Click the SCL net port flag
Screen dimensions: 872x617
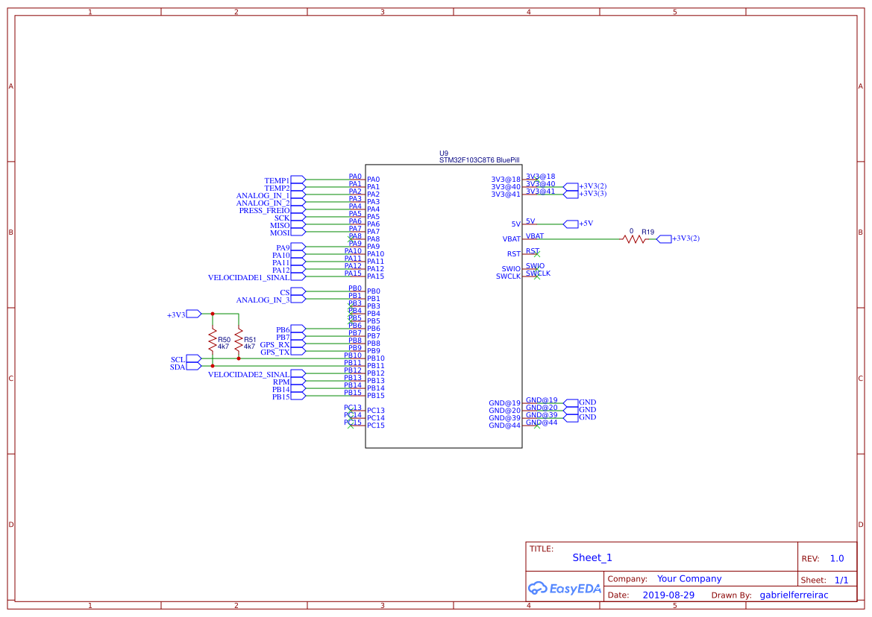point(193,358)
